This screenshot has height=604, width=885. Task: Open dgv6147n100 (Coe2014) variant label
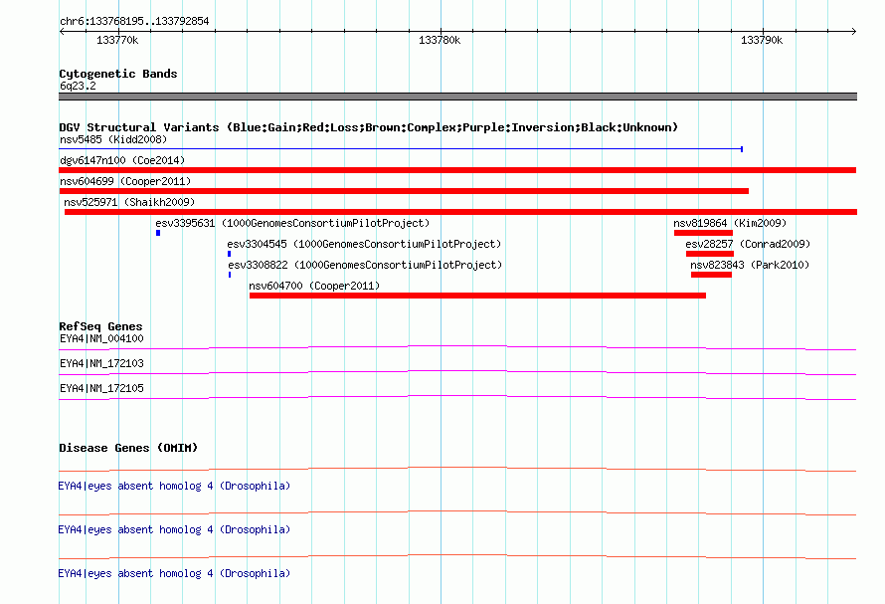[x=122, y=160]
